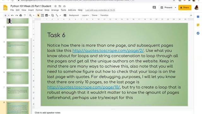Open the comment history icon

(154, 8)
